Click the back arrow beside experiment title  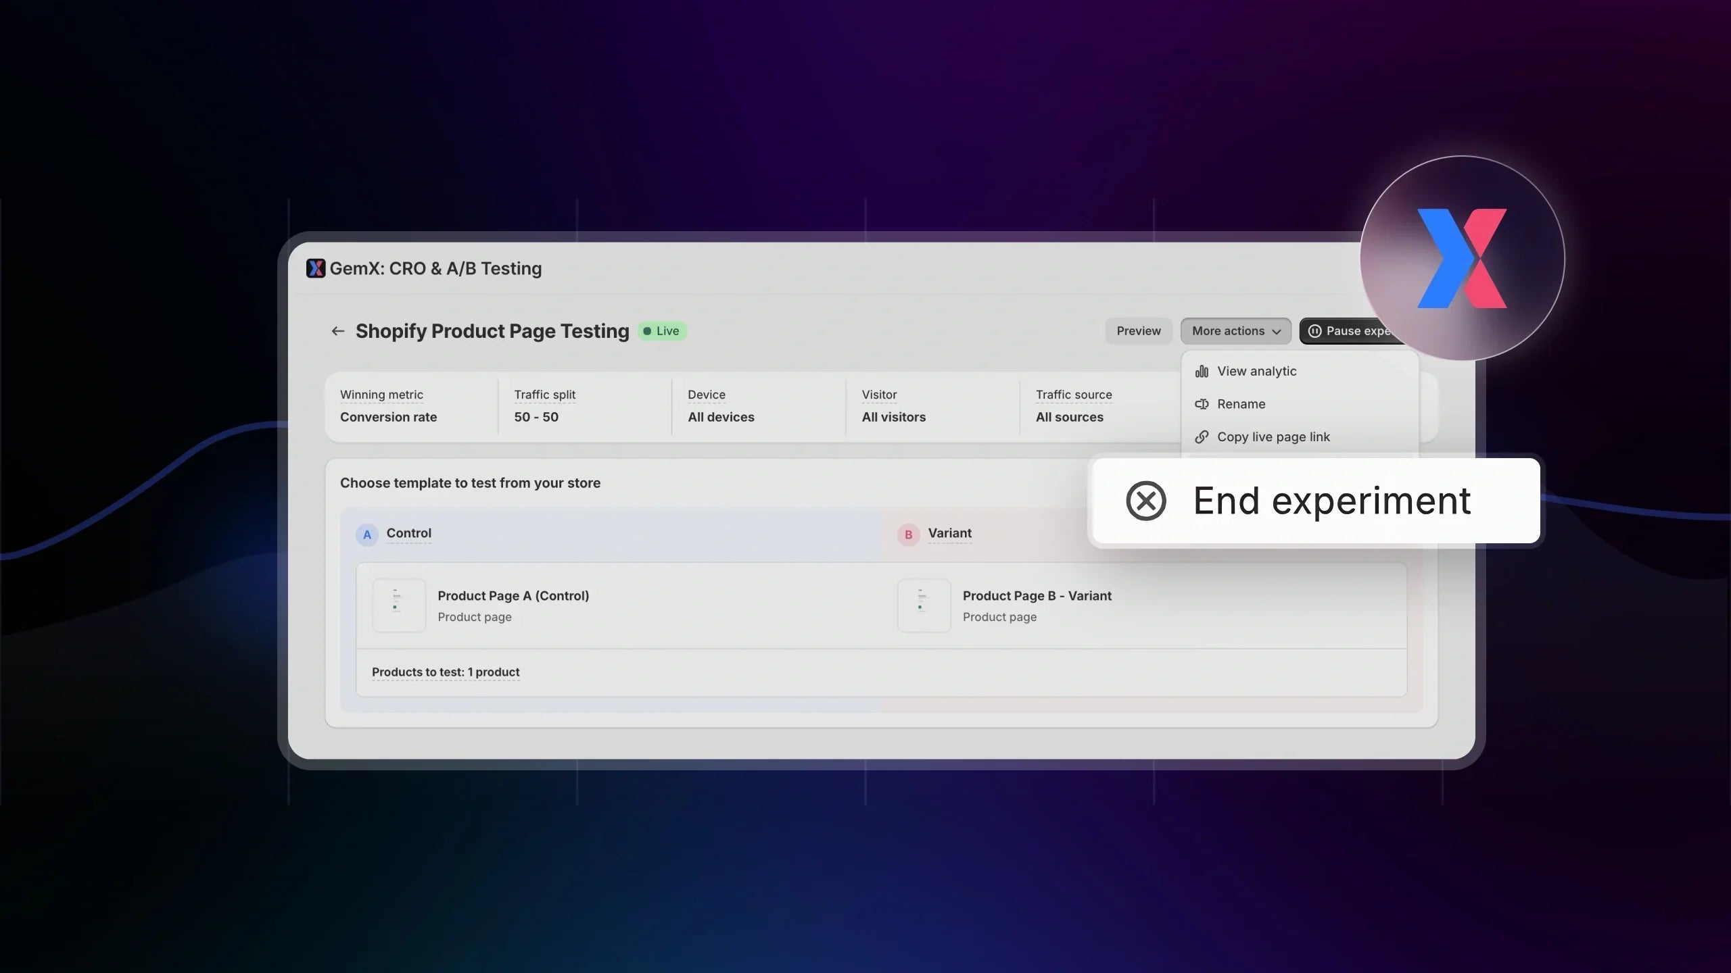(x=337, y=331)
